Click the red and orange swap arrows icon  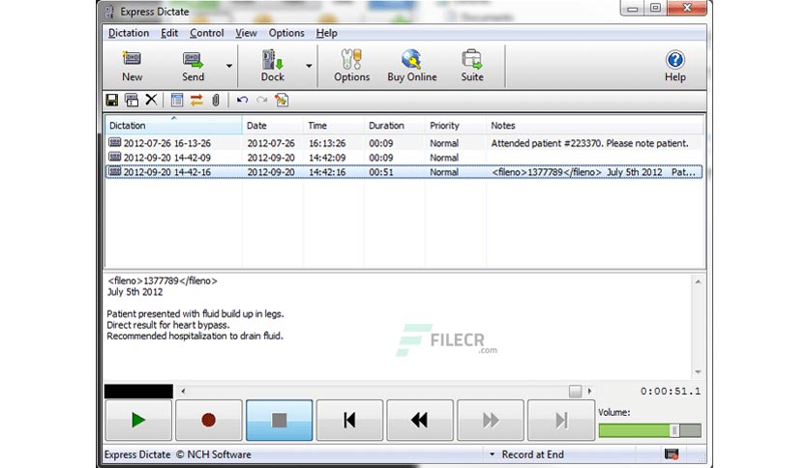pos(196,100)
